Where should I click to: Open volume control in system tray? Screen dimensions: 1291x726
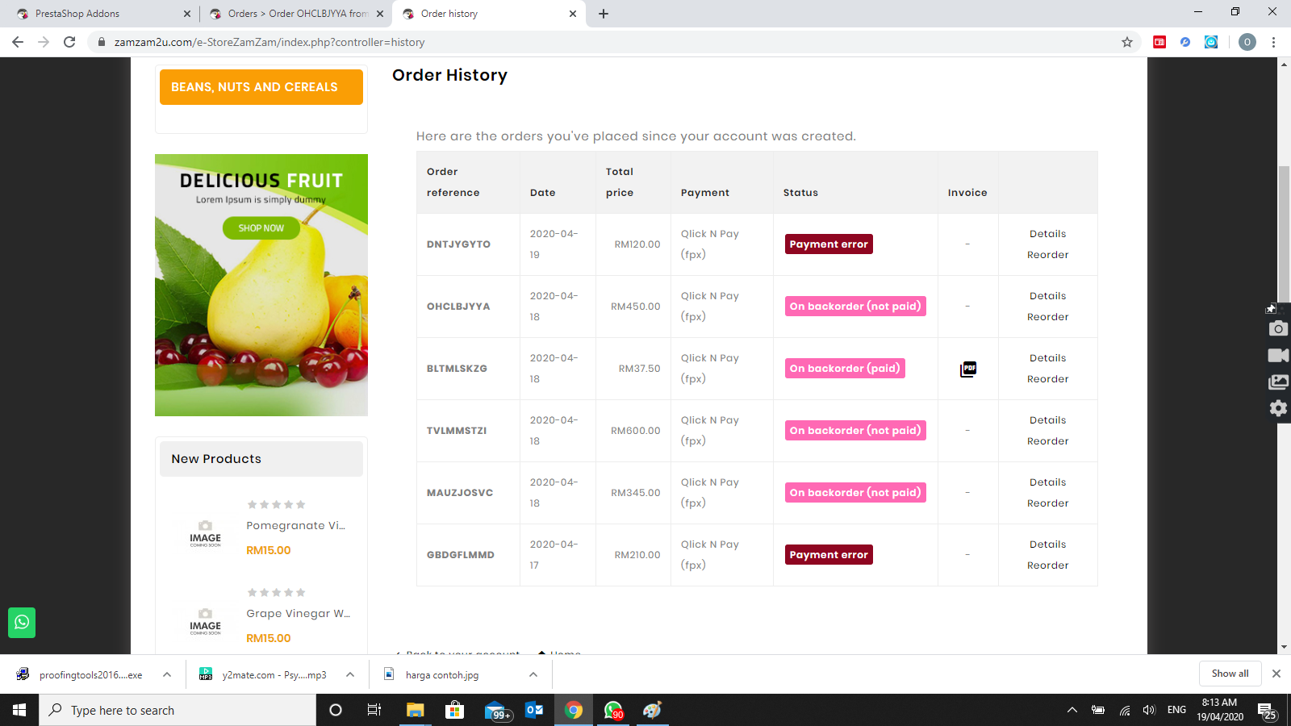tap(1149, 710)
